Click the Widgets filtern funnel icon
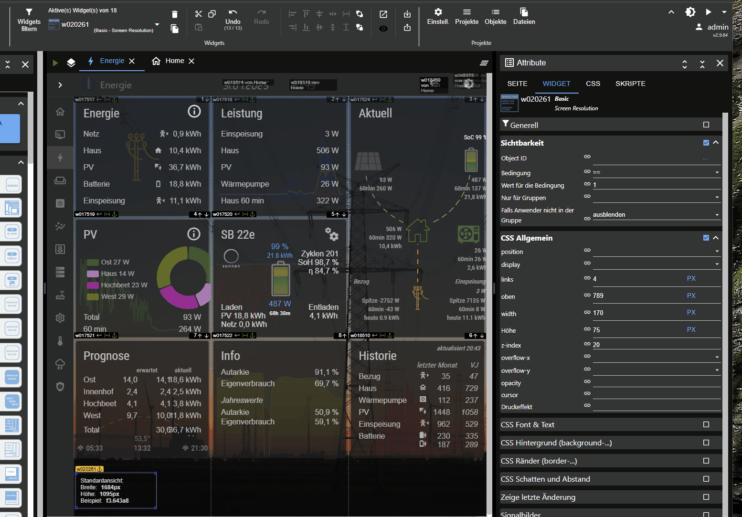Viewport: 742px width, 517px height. click(x=29, y=12)
